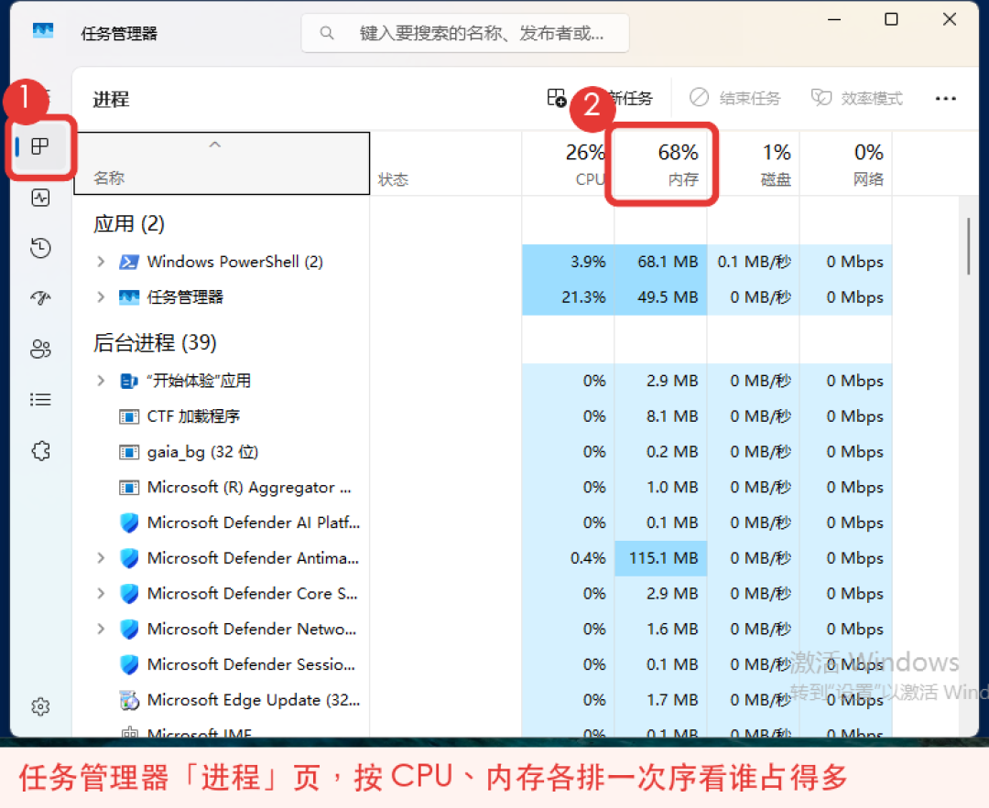Click the 进程 page title
This screenshot has width=989, height=808.
pyautogui.click(x=111, y=99)
